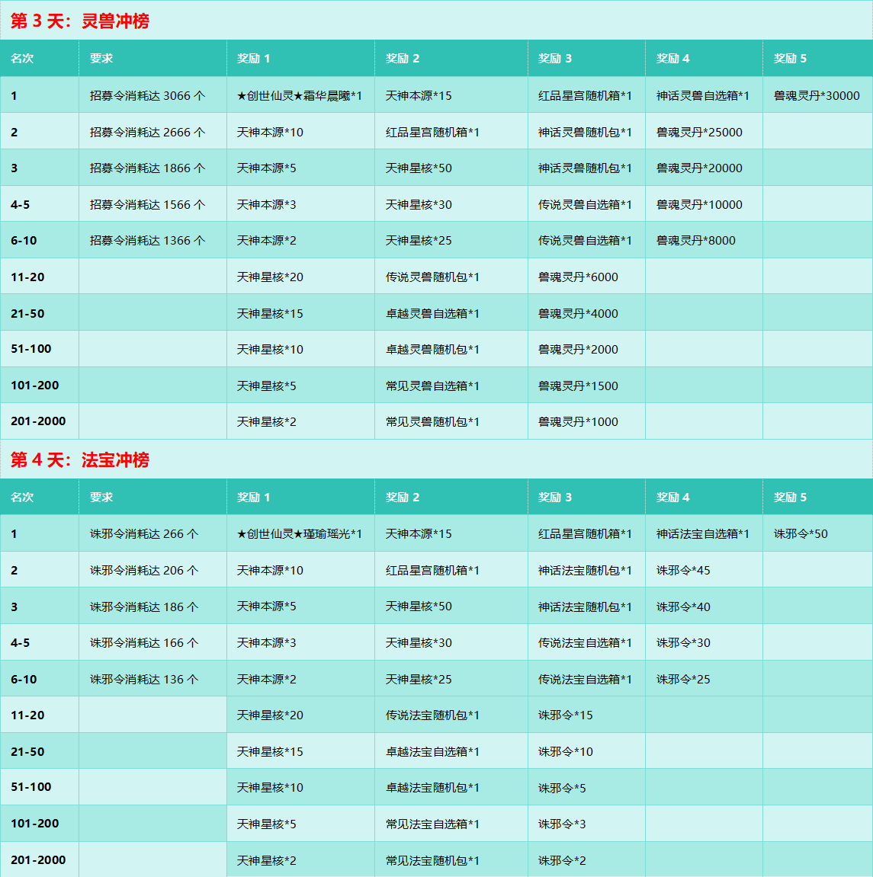The image size is (873, 877).
Task: Click 神话法宝随机包*1 in the 186 row
Action: pos(585,607)
